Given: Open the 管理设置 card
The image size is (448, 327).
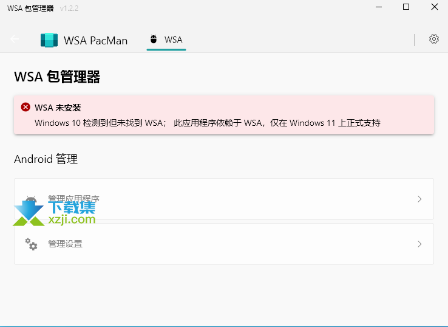Looking at the screenshot, I should [224, 244].
